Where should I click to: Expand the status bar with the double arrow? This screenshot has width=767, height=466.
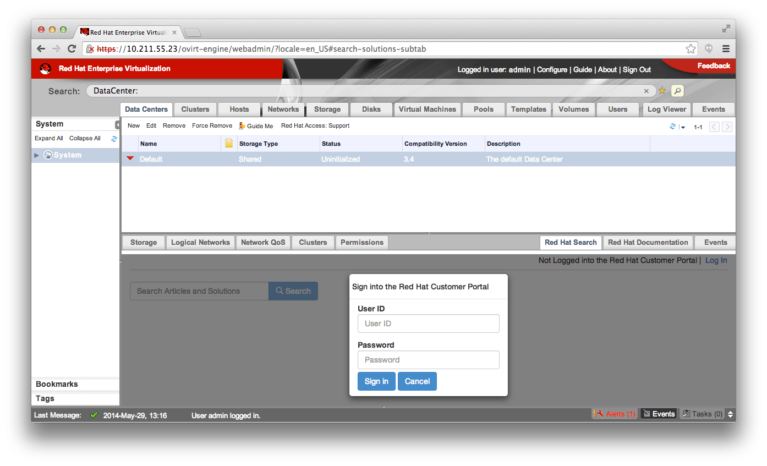(x=730, y=413)
